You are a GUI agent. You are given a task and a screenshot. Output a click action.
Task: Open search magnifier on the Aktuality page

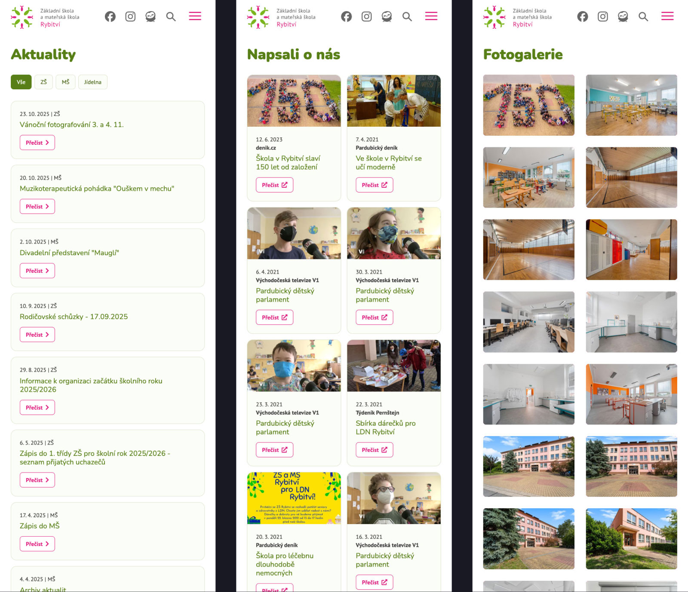point(171,17)
